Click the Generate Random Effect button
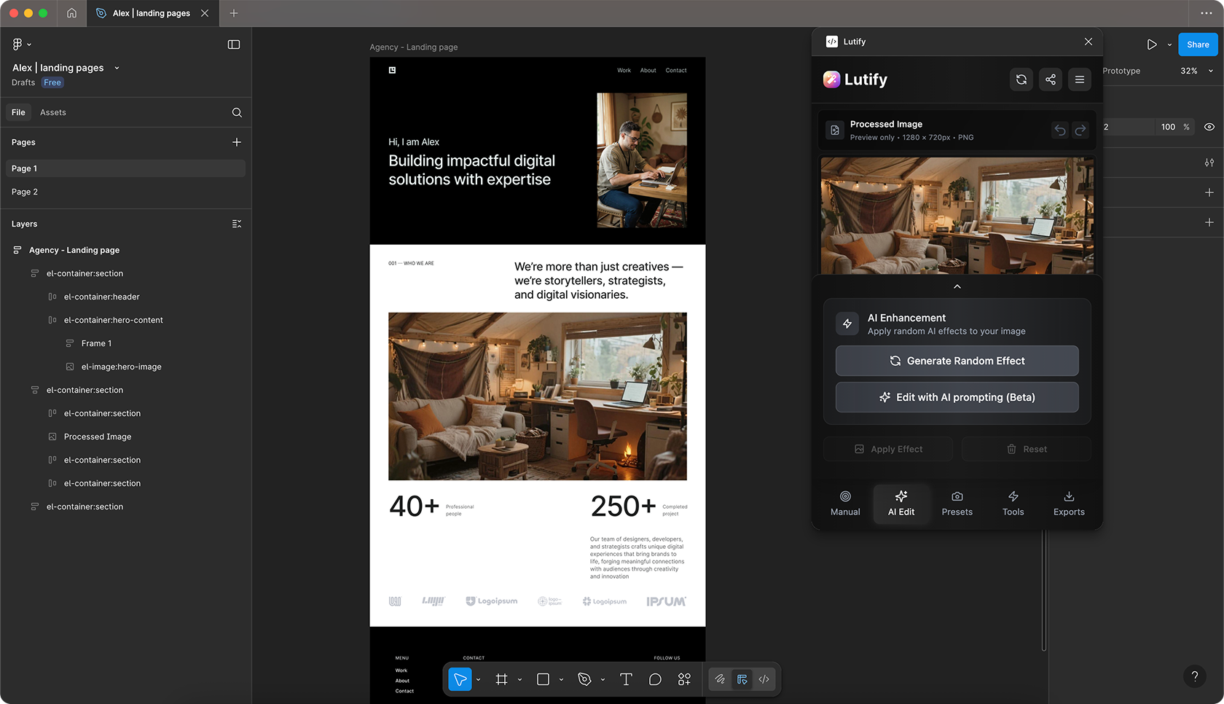This screenshot has width=1224, height=704. click(957, 361)
